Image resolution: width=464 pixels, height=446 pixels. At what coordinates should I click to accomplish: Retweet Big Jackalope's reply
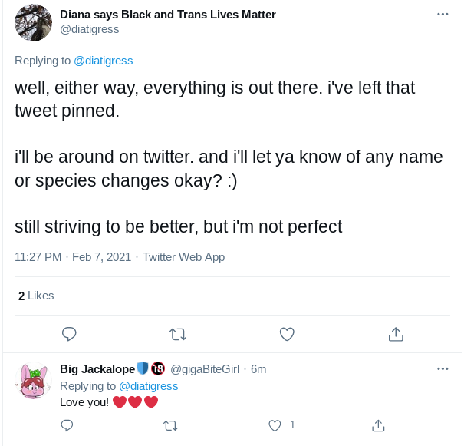(170, 425)
